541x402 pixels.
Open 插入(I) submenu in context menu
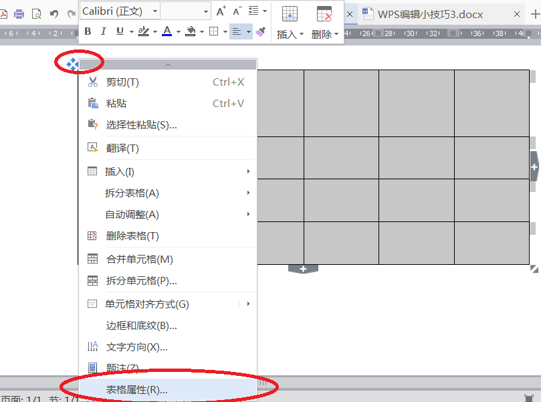[168, 171]
